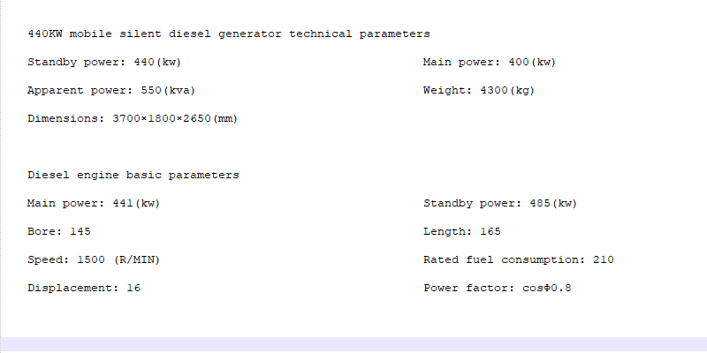Click the word "consumption" in fuel row
This screenshot has width=707, height=353.
(x=539, y=259)
